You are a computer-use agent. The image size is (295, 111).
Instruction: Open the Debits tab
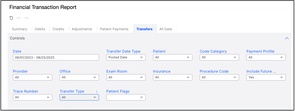point(40,29)
